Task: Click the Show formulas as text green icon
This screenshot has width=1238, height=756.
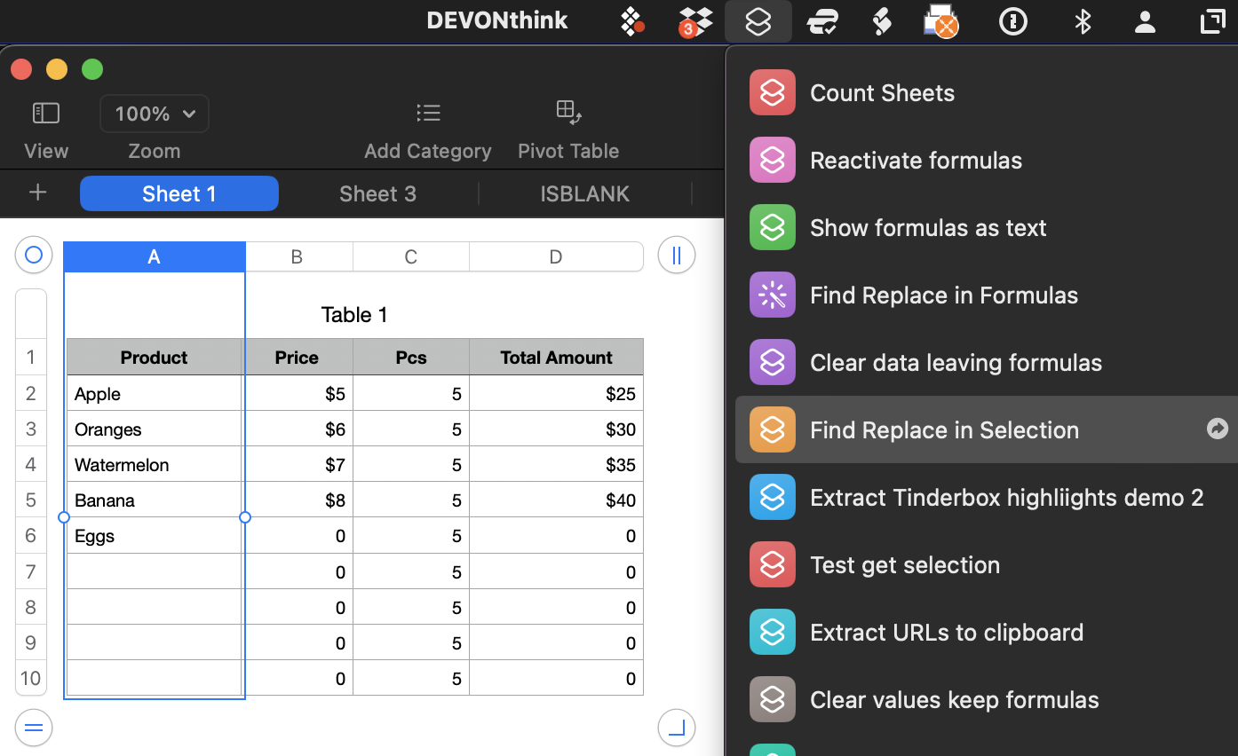Action: (x=772, y=228)
